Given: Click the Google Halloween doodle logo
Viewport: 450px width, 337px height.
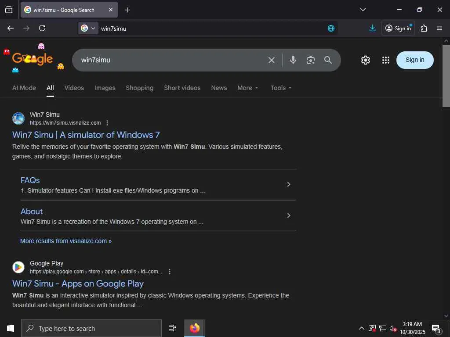Looking at the screenshot, I should click(x=33, y=58).
